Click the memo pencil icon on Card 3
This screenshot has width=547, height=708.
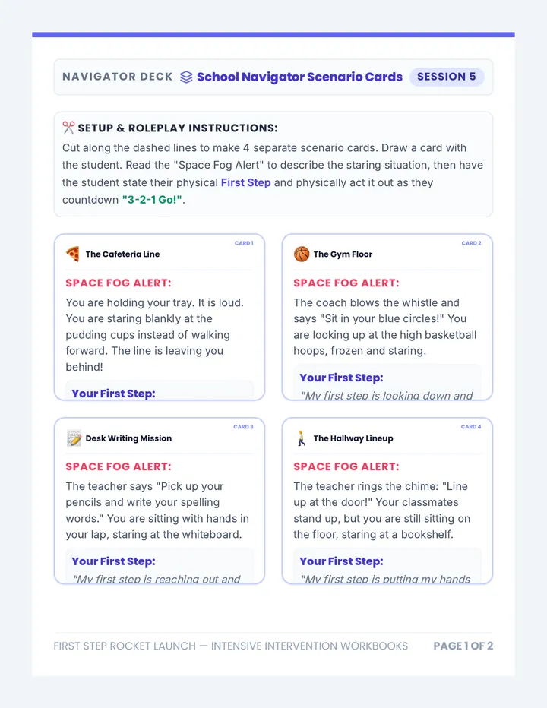74,438
